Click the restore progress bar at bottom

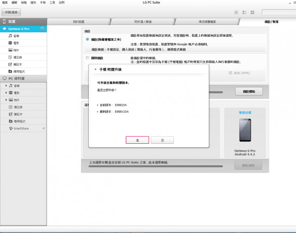click(156, 166)
